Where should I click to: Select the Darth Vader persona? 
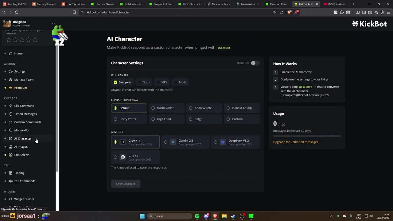coord(166,108)
